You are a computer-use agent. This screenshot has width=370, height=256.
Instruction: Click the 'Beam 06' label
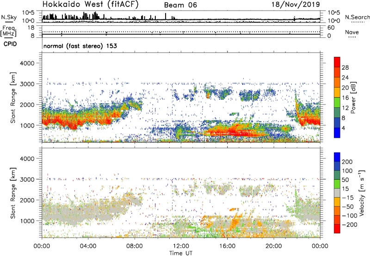(x=180, y=5)
